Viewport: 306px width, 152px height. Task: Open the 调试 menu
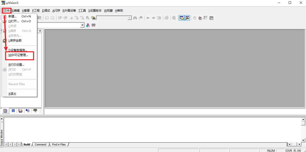pos(46,10)
